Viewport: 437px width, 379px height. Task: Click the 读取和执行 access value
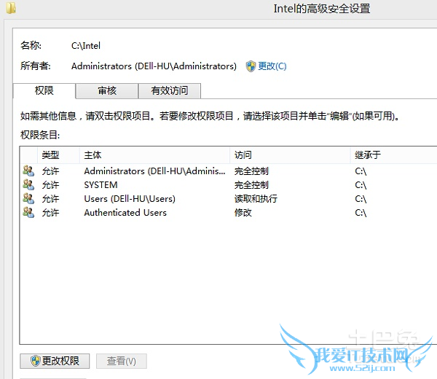(x=256, y=199)
